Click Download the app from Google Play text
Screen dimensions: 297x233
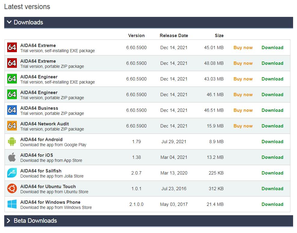tap(53, 145)
